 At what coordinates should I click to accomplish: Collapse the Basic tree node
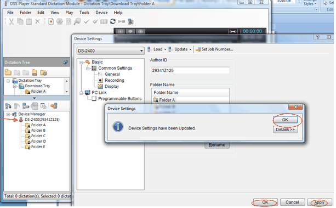click(x=81, y=63)
